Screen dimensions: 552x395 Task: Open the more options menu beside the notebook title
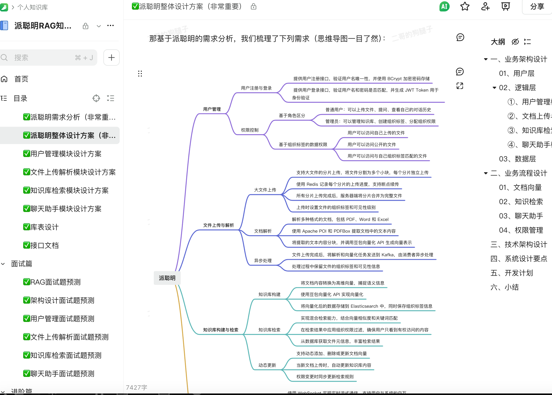pyautogui.click(x=110, y=25)
